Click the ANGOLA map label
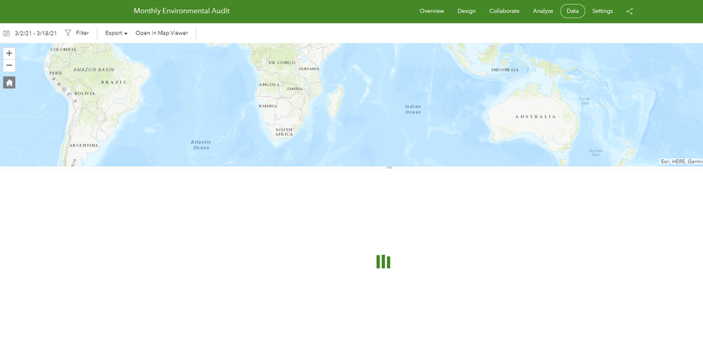Image resolution: width=703 pixels, height=340 pixels. (x=269, y=84)
